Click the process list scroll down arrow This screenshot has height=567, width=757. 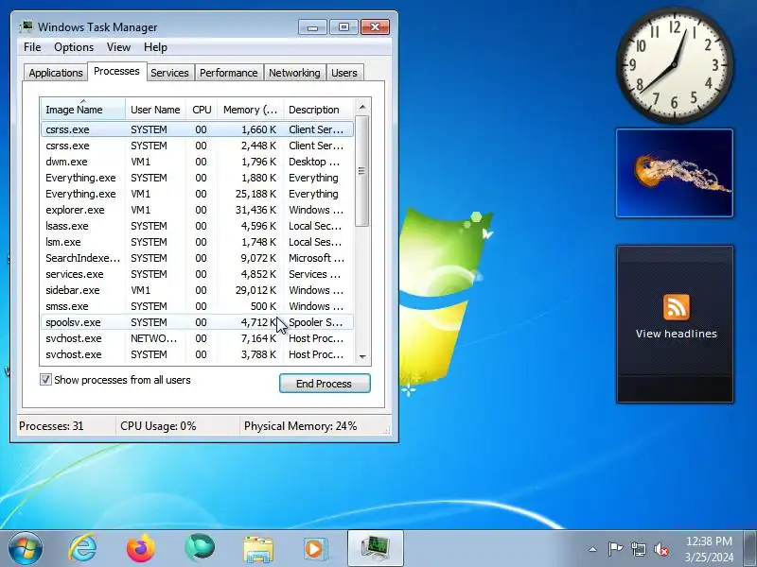(362, 357)
